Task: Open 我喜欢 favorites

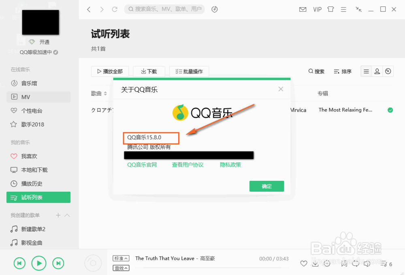Action: point(38,157)
